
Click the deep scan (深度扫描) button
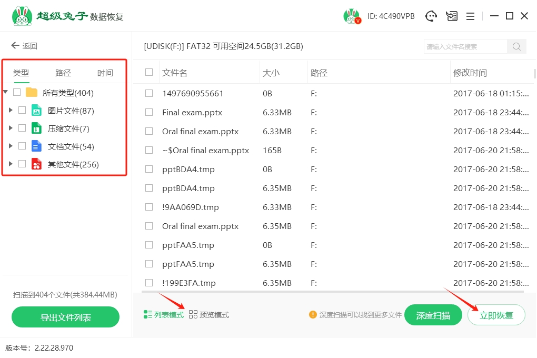click(x=433, y=315)
